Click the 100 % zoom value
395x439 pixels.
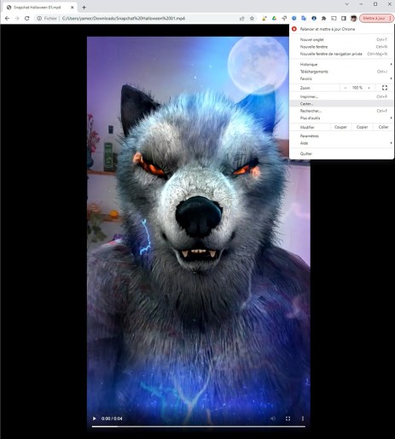[x=357, y=88]
